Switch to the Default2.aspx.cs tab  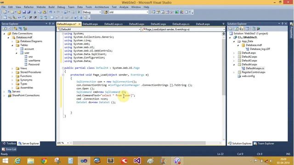click(113, 24)
